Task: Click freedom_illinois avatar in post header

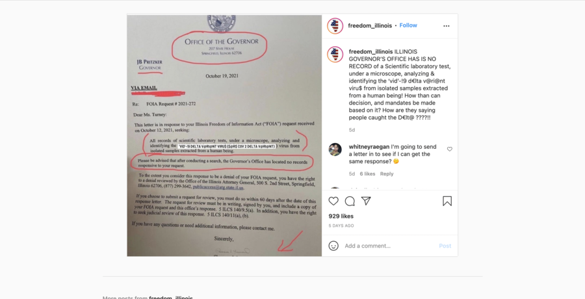Action: pos(335,26)
